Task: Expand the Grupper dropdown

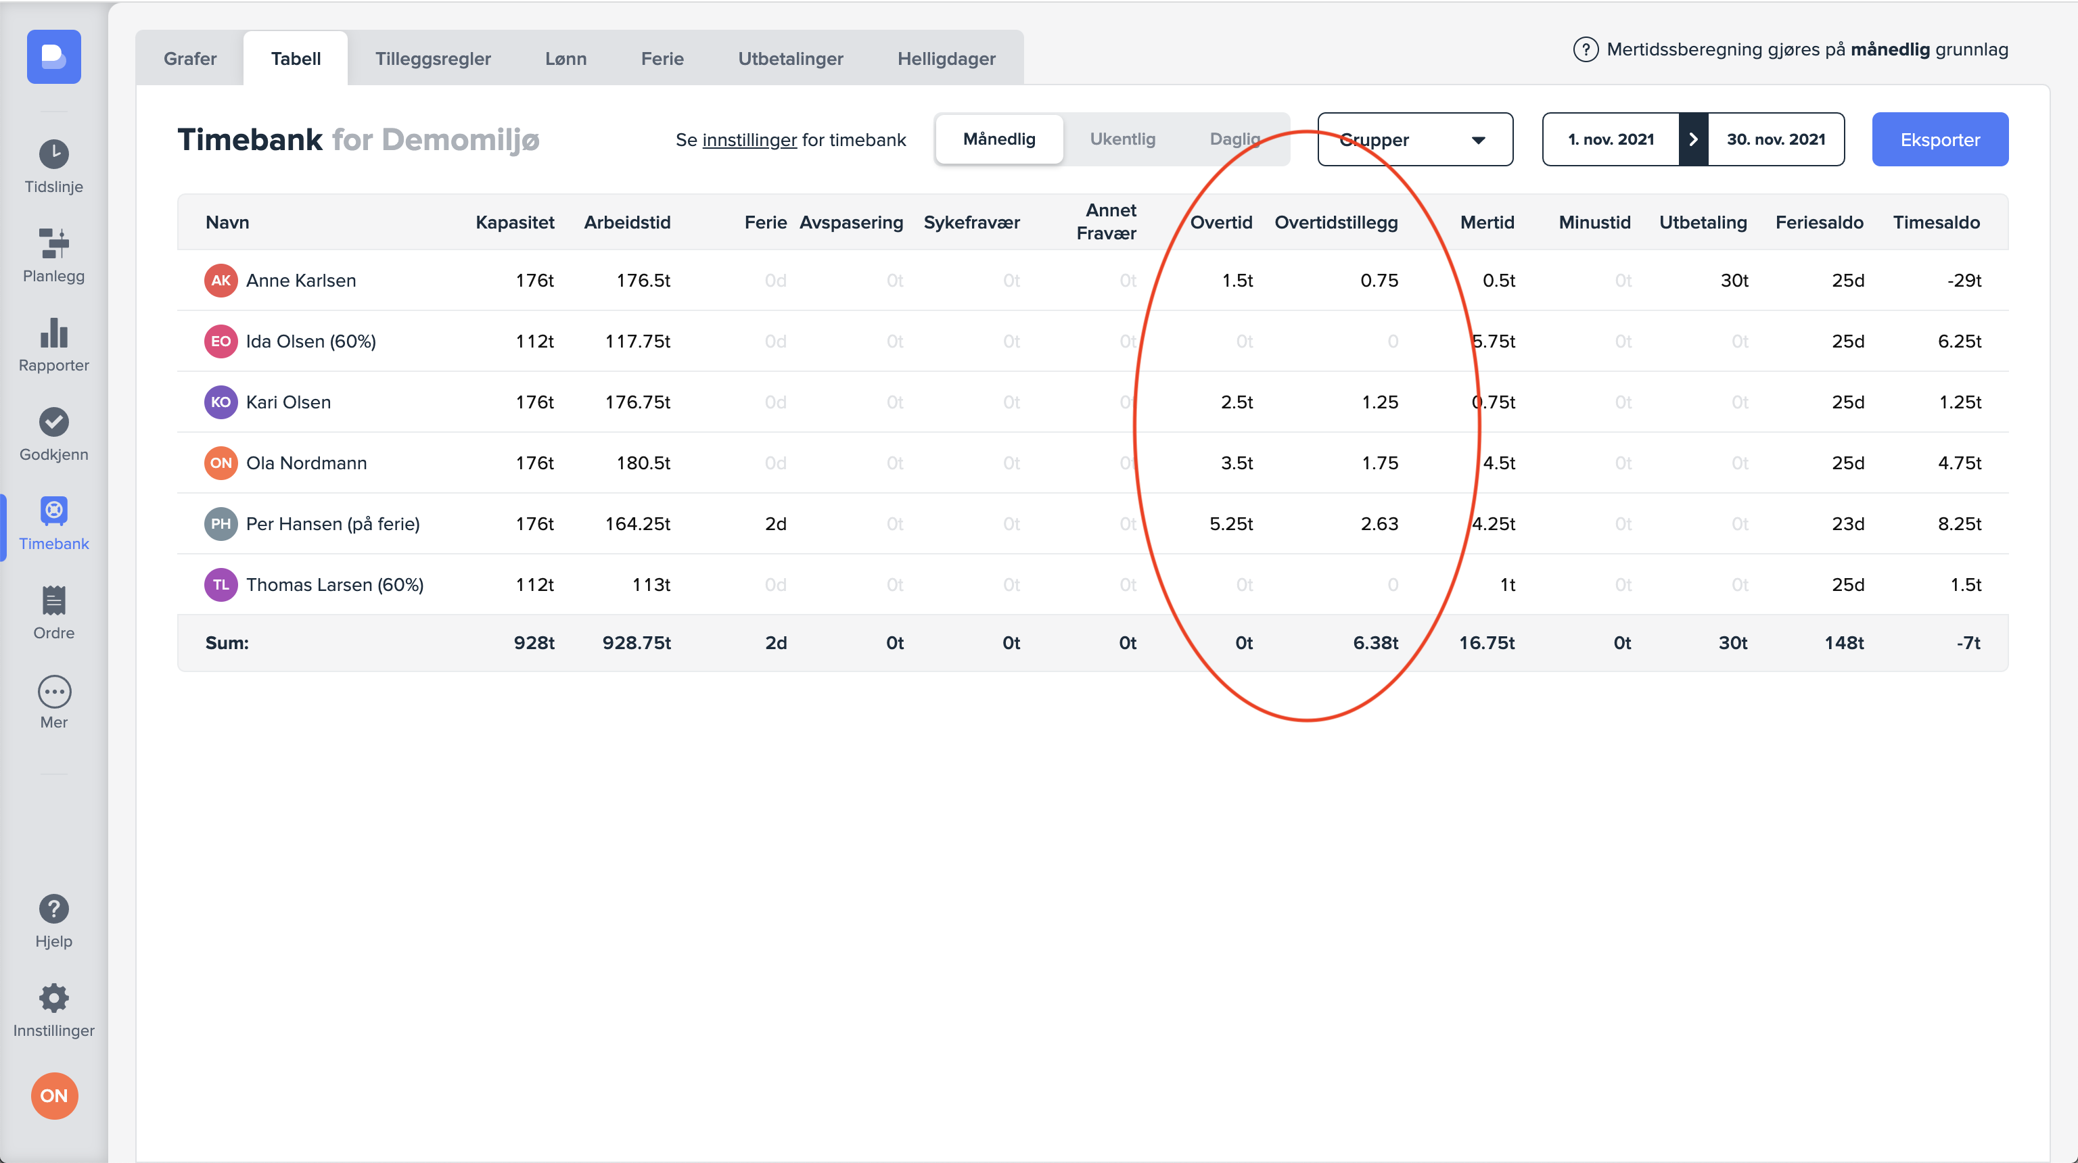Action: tap(1414, 139)
